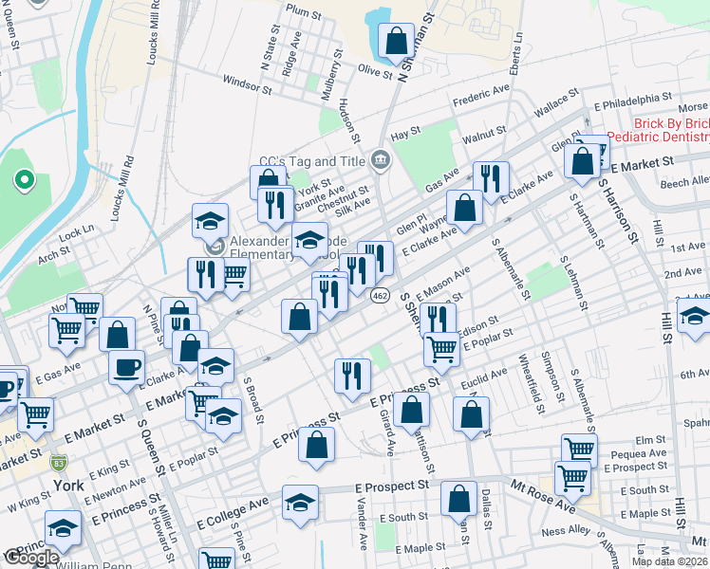Click the Map data ©2026 attribution
Image resolution: width=710 pixels, height=569 pixels.
(670, 562)
